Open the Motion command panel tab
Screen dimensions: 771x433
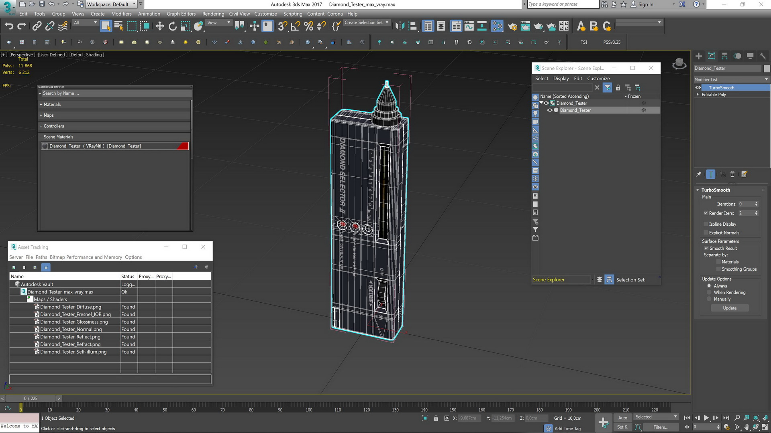(737, 56)
